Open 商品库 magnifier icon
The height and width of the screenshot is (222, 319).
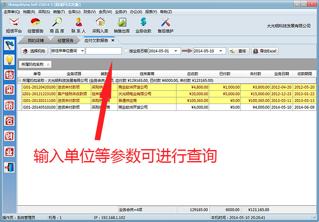tap(57, 23)
